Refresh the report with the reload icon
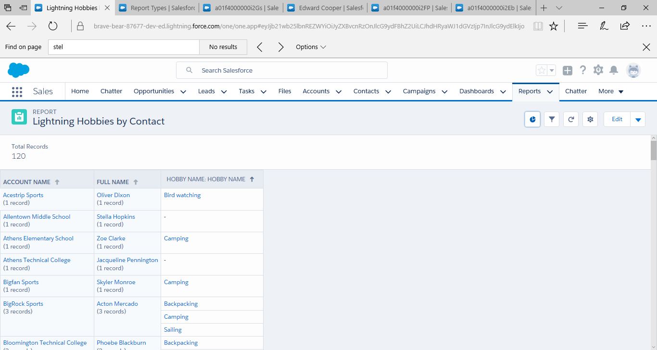Image resolution: width=657 pixels, height=350 pixels. pyautogui.click(x=571, y=119)
